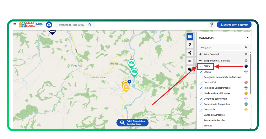
Task: Open the hamburger menu
Action: (x=15, y=24)
